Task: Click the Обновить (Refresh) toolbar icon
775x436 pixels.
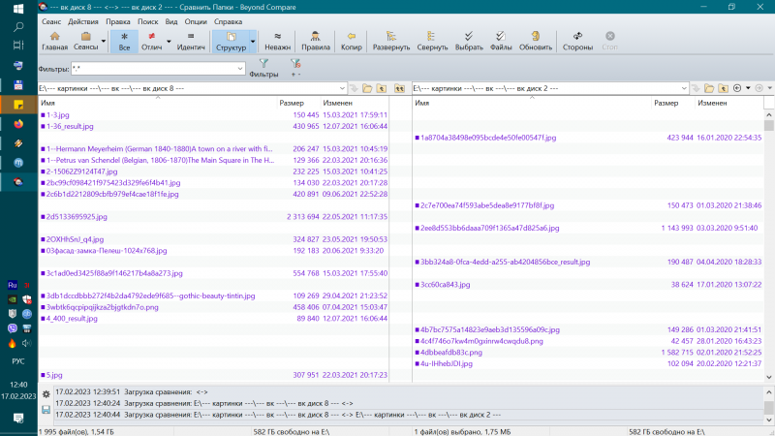Action: click(x=536, y=41)
